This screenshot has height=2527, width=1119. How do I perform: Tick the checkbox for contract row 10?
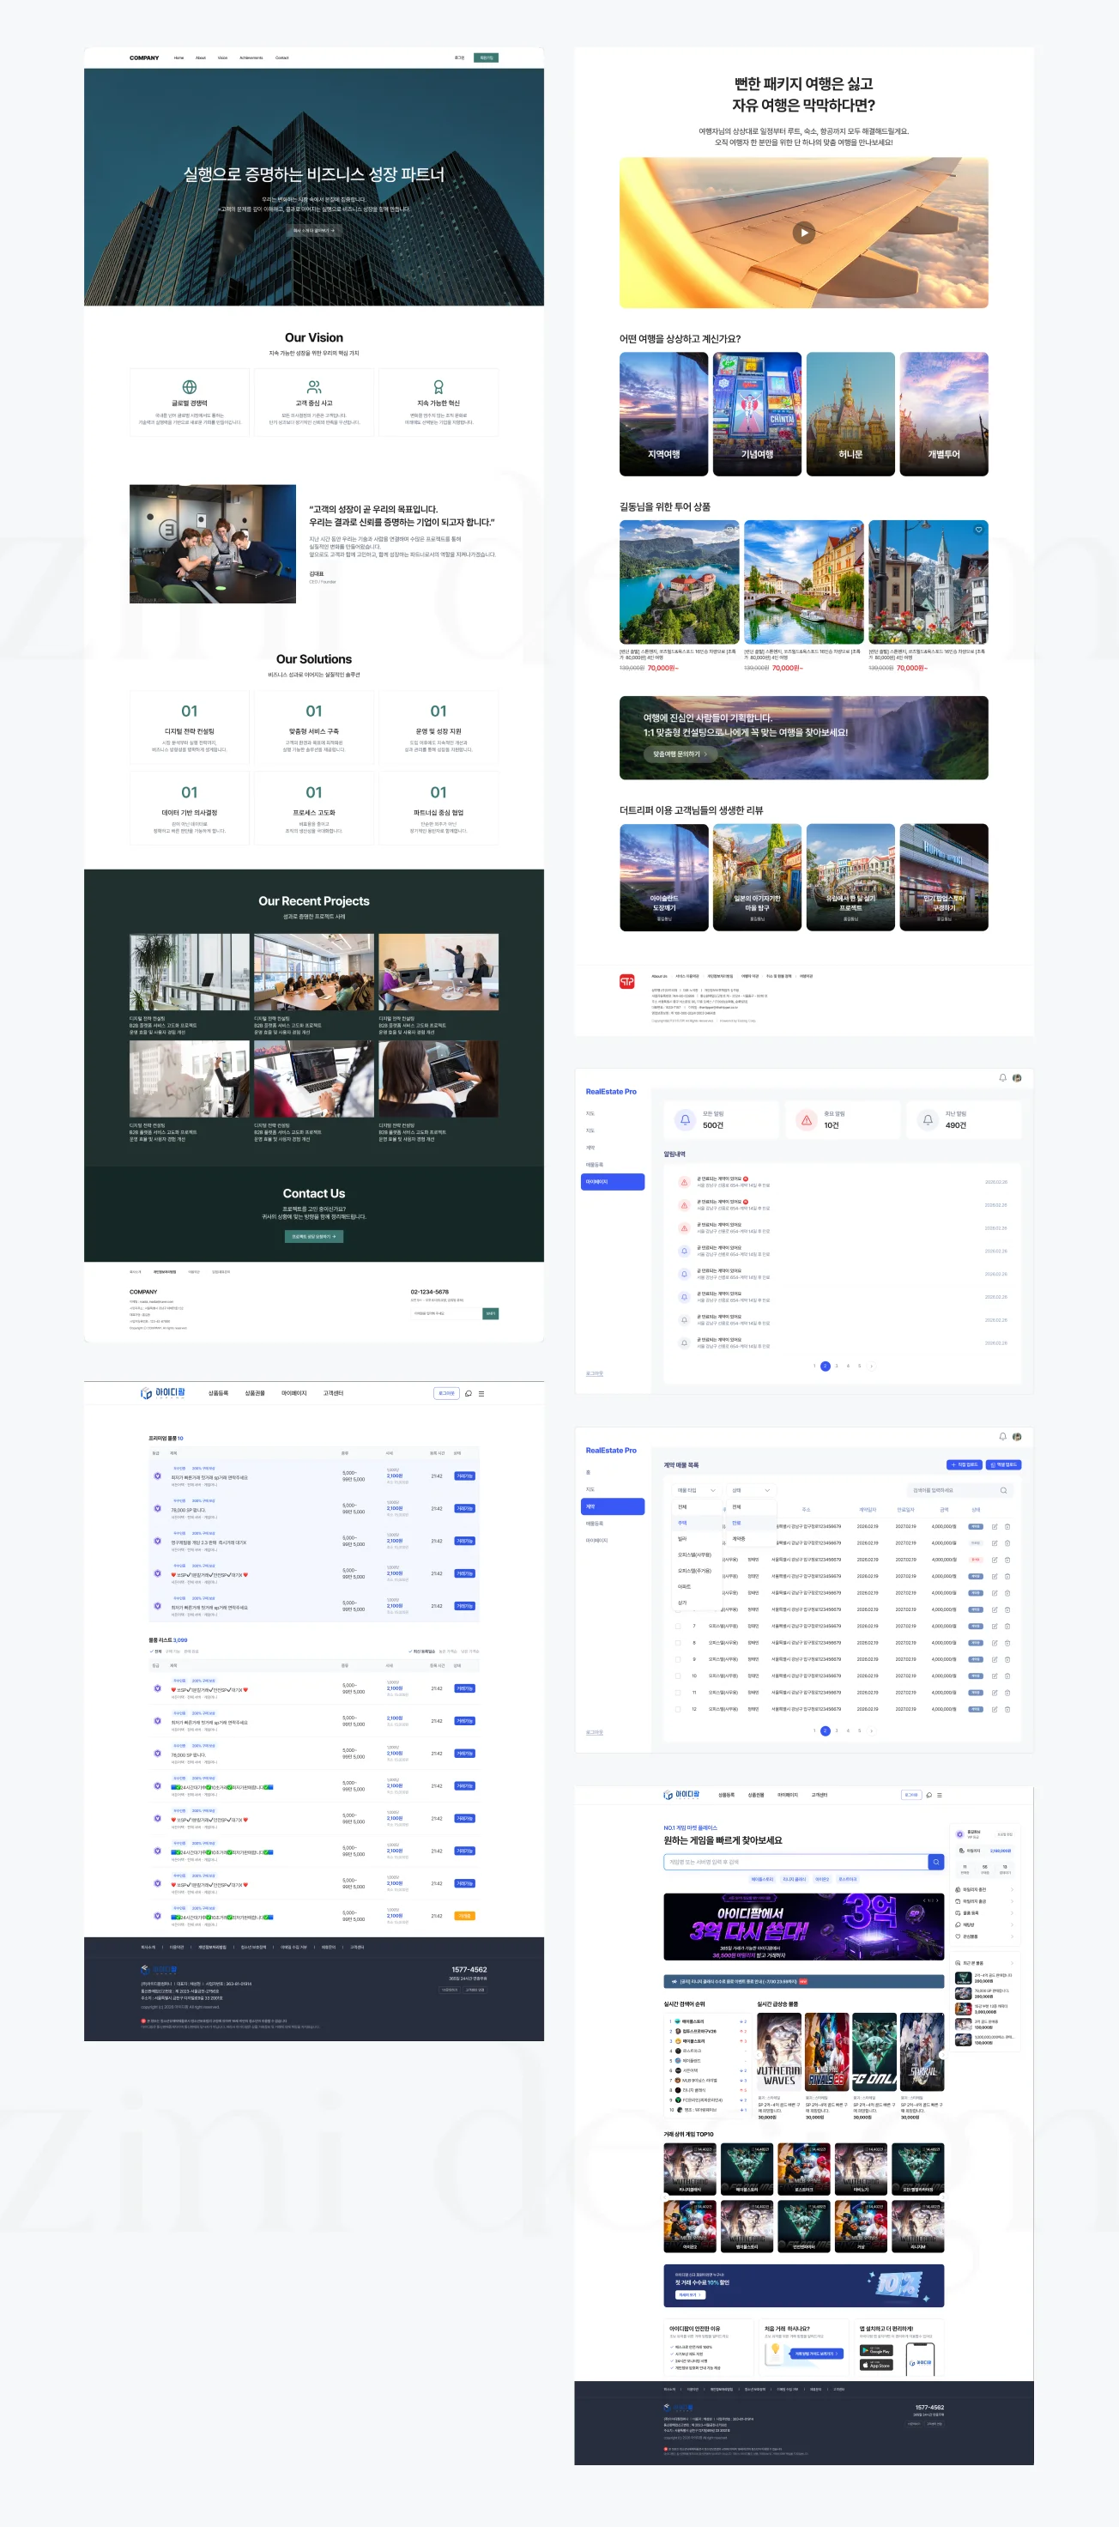tap(677, 1676)
